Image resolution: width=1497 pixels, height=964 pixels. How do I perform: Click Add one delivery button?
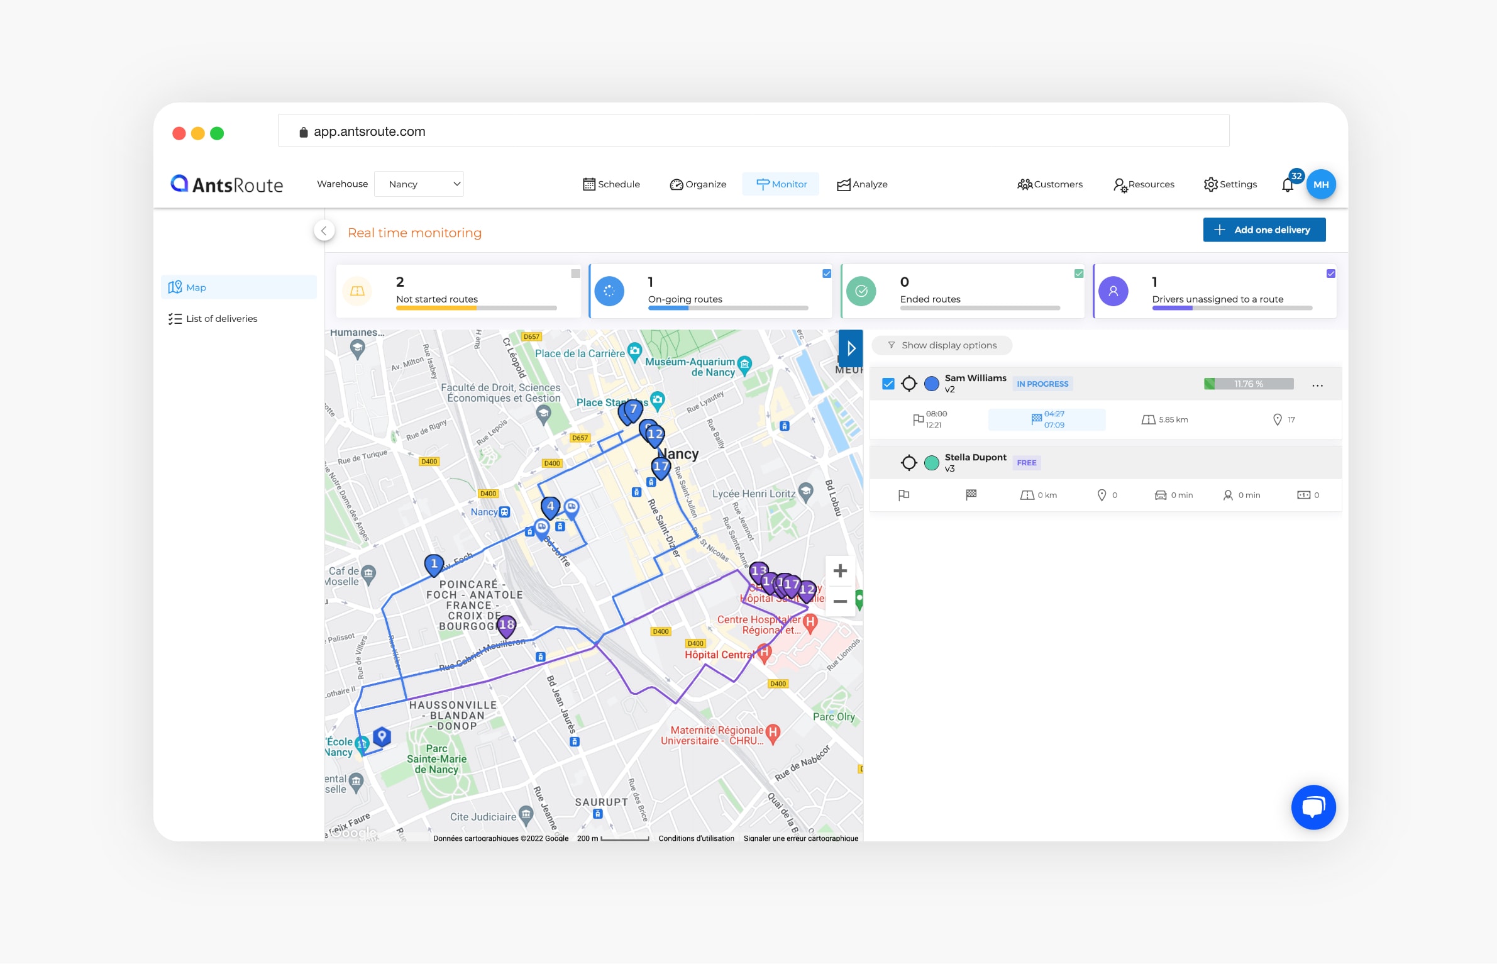point(1264,230)
